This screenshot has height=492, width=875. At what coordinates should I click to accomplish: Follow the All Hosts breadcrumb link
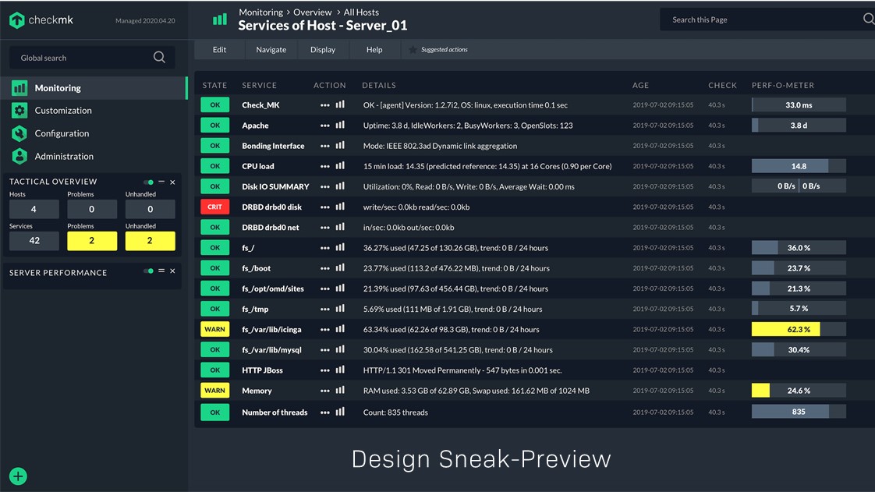click(x=361, y=12)
